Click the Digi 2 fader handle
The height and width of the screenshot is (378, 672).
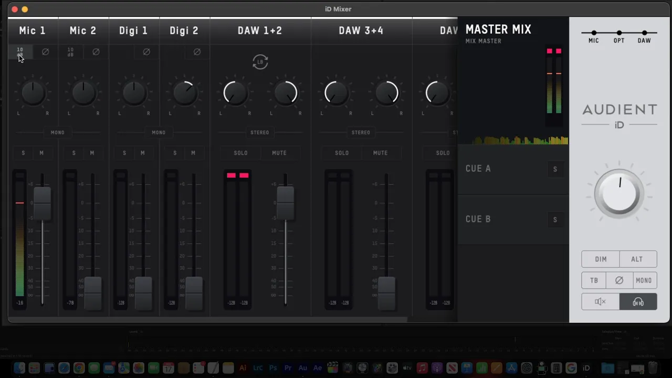click(194, 294)
